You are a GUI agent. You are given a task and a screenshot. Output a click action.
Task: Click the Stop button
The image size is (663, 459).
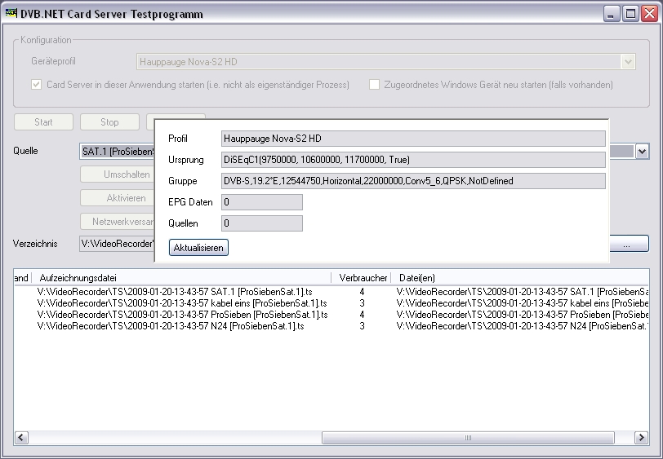(109, 122)
